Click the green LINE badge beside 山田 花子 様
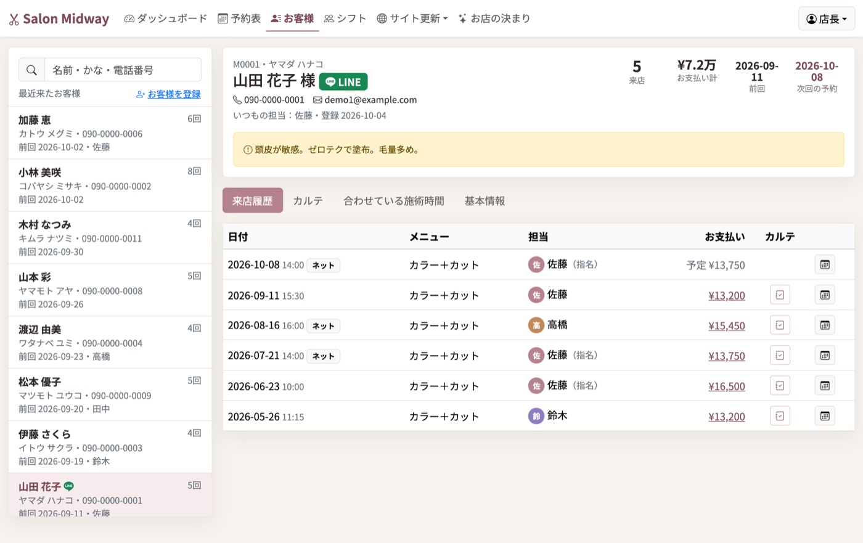This screenshot has width=863, height=543. (x=343, y=82)
